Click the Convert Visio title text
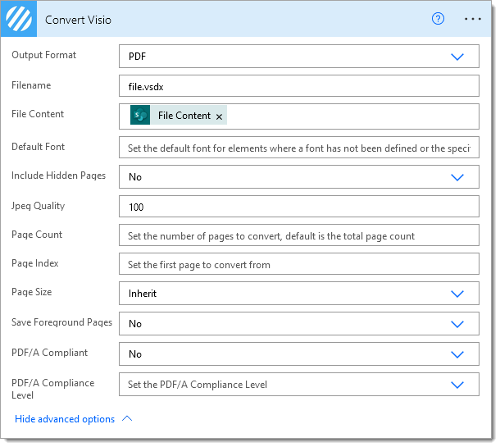This screenshot has width=500, height=447. pos(78,20)
